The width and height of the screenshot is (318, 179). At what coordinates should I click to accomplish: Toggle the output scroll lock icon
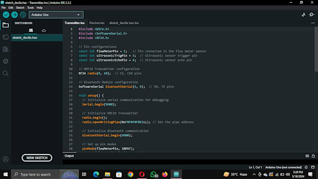tap(313, 156)
